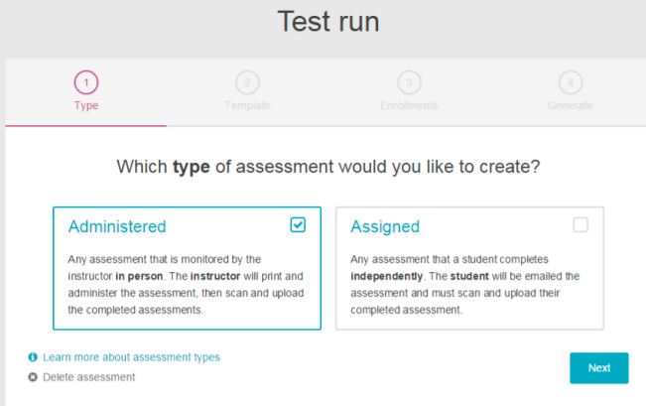Click the step 1 circle icon
Screen dimensions: 646x406
[x=86, y=82]
